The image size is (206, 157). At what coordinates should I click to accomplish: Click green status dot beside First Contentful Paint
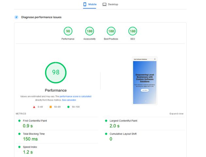[19, 121]
